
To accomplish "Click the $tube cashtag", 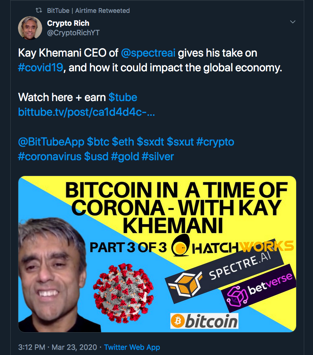I will (x=123, y=97).
